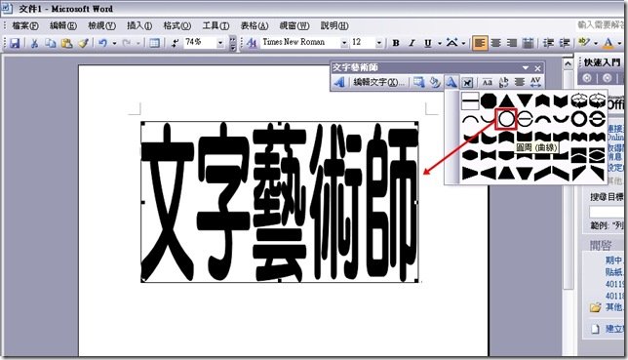Open the 插入 menu
The image size is (628, 360).
coord(139,25)
